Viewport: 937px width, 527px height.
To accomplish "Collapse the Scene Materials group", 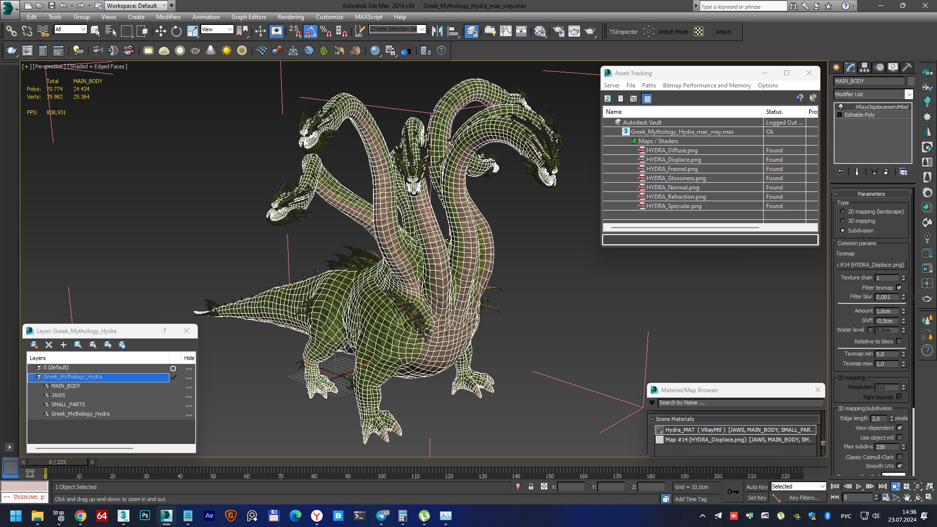I will pos(652,419).
